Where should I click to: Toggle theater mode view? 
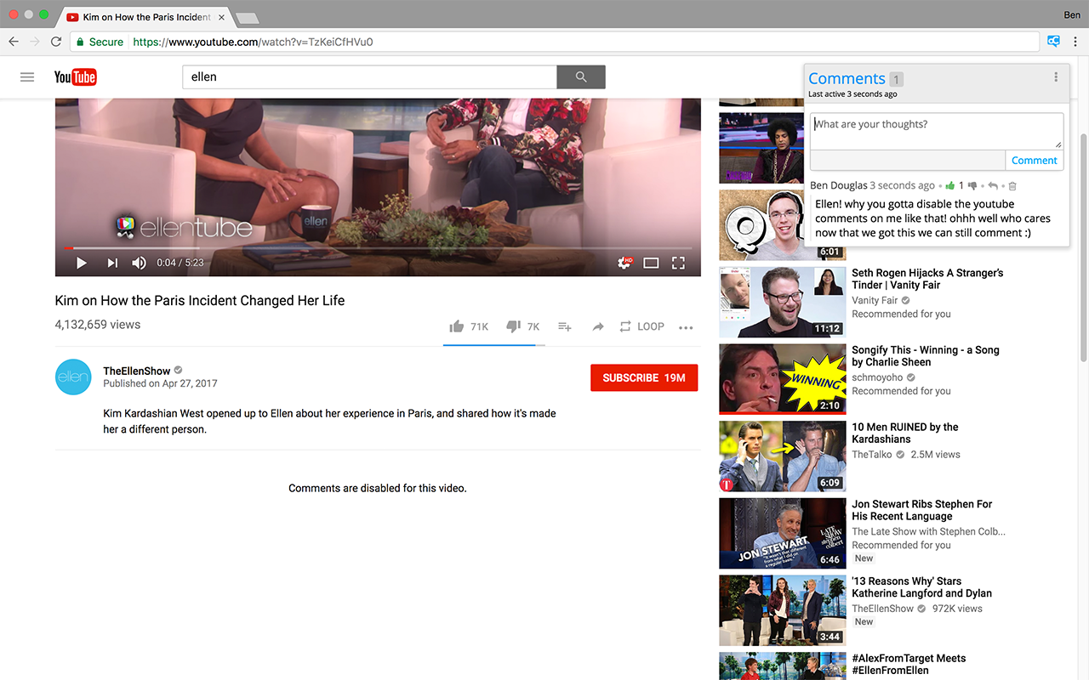pyautogui.click(x=651, y=263)
